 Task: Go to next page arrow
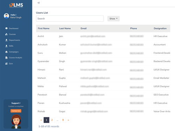click(x=68, y=120)
